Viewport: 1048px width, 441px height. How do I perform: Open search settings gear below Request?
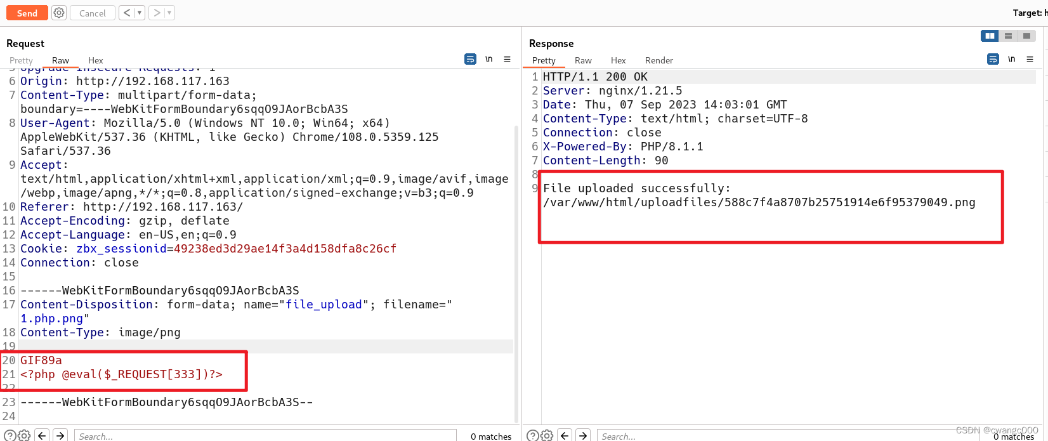pos(24,435)
